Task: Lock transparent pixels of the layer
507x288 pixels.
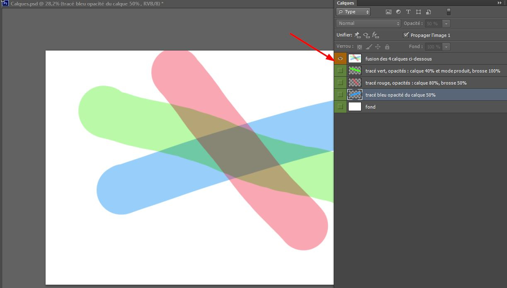Action: point(359,47)
